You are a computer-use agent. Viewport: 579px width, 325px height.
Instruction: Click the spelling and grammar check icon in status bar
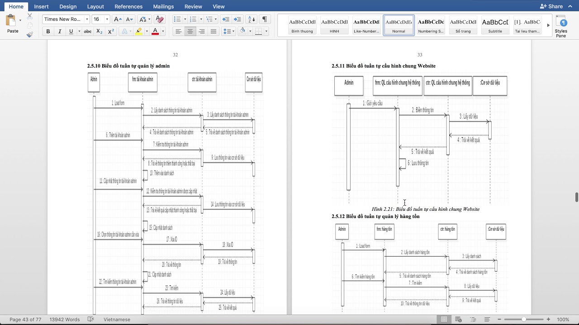click(90, 320)
